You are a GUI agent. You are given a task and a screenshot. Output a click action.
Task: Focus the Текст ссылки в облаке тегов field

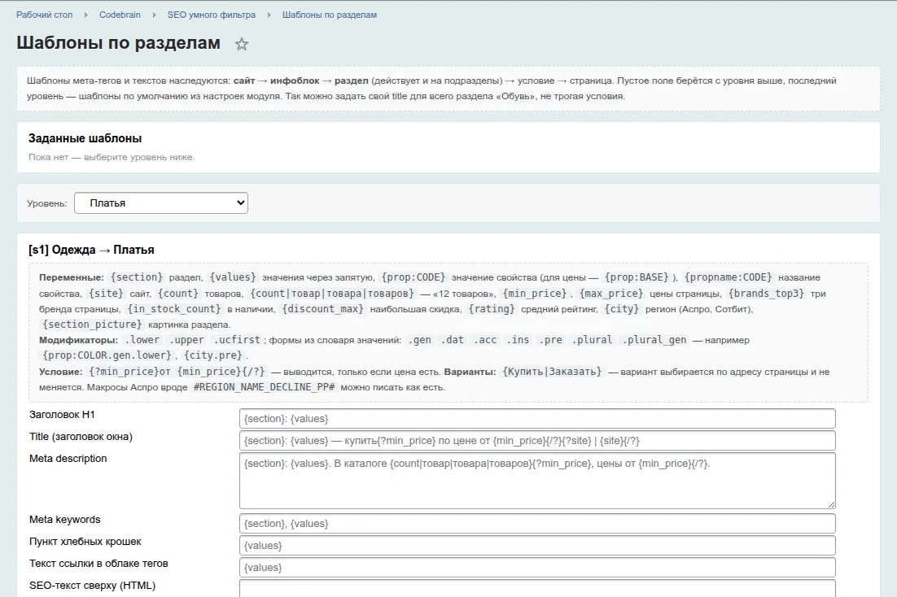tap(537, 567)
